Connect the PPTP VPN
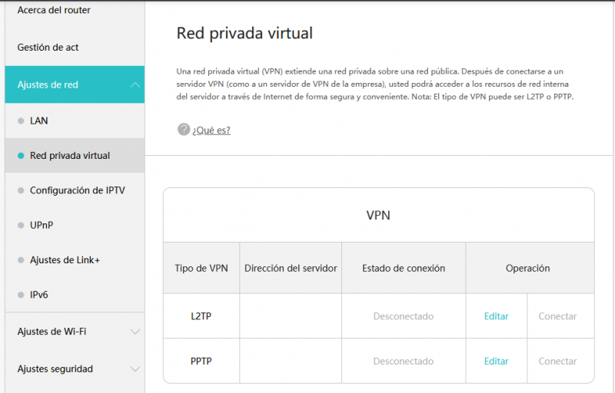 pos(557,361)
